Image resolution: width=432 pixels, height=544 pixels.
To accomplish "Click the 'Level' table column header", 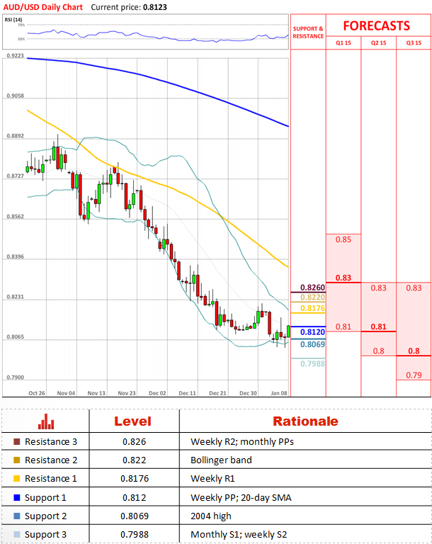I will (x=133, y=421).
